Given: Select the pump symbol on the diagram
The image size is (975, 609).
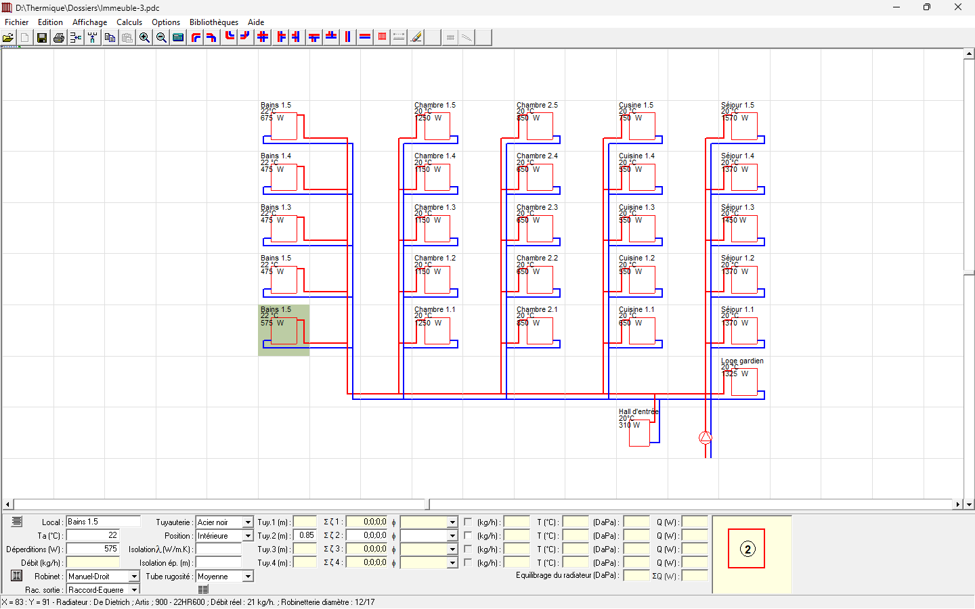Looking at the screenshot, I should point(706,438).
